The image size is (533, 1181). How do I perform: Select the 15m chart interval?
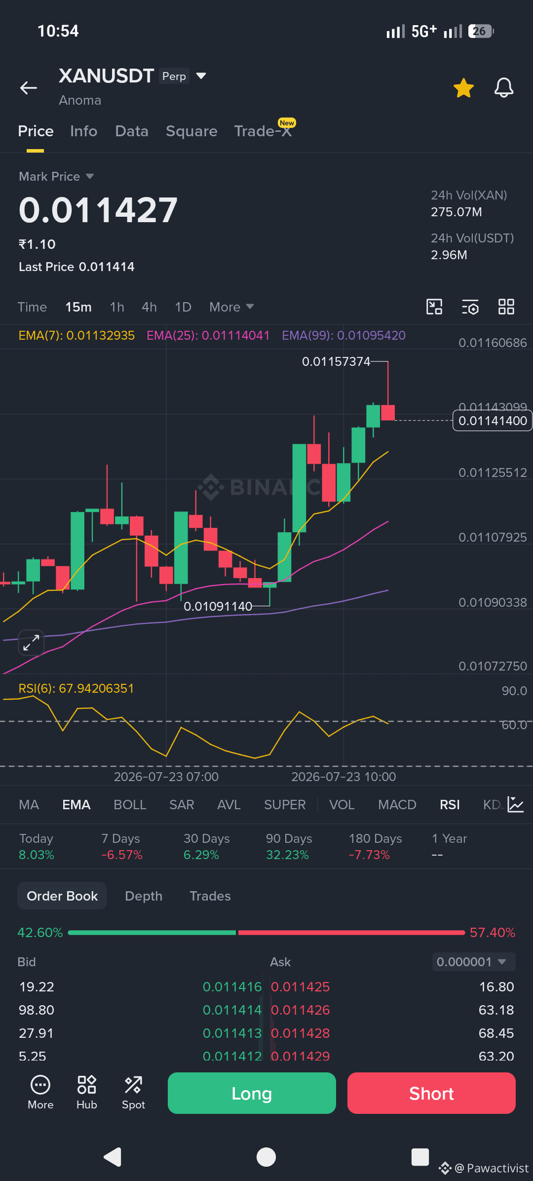pyautogui.click(x=78, y=307)
